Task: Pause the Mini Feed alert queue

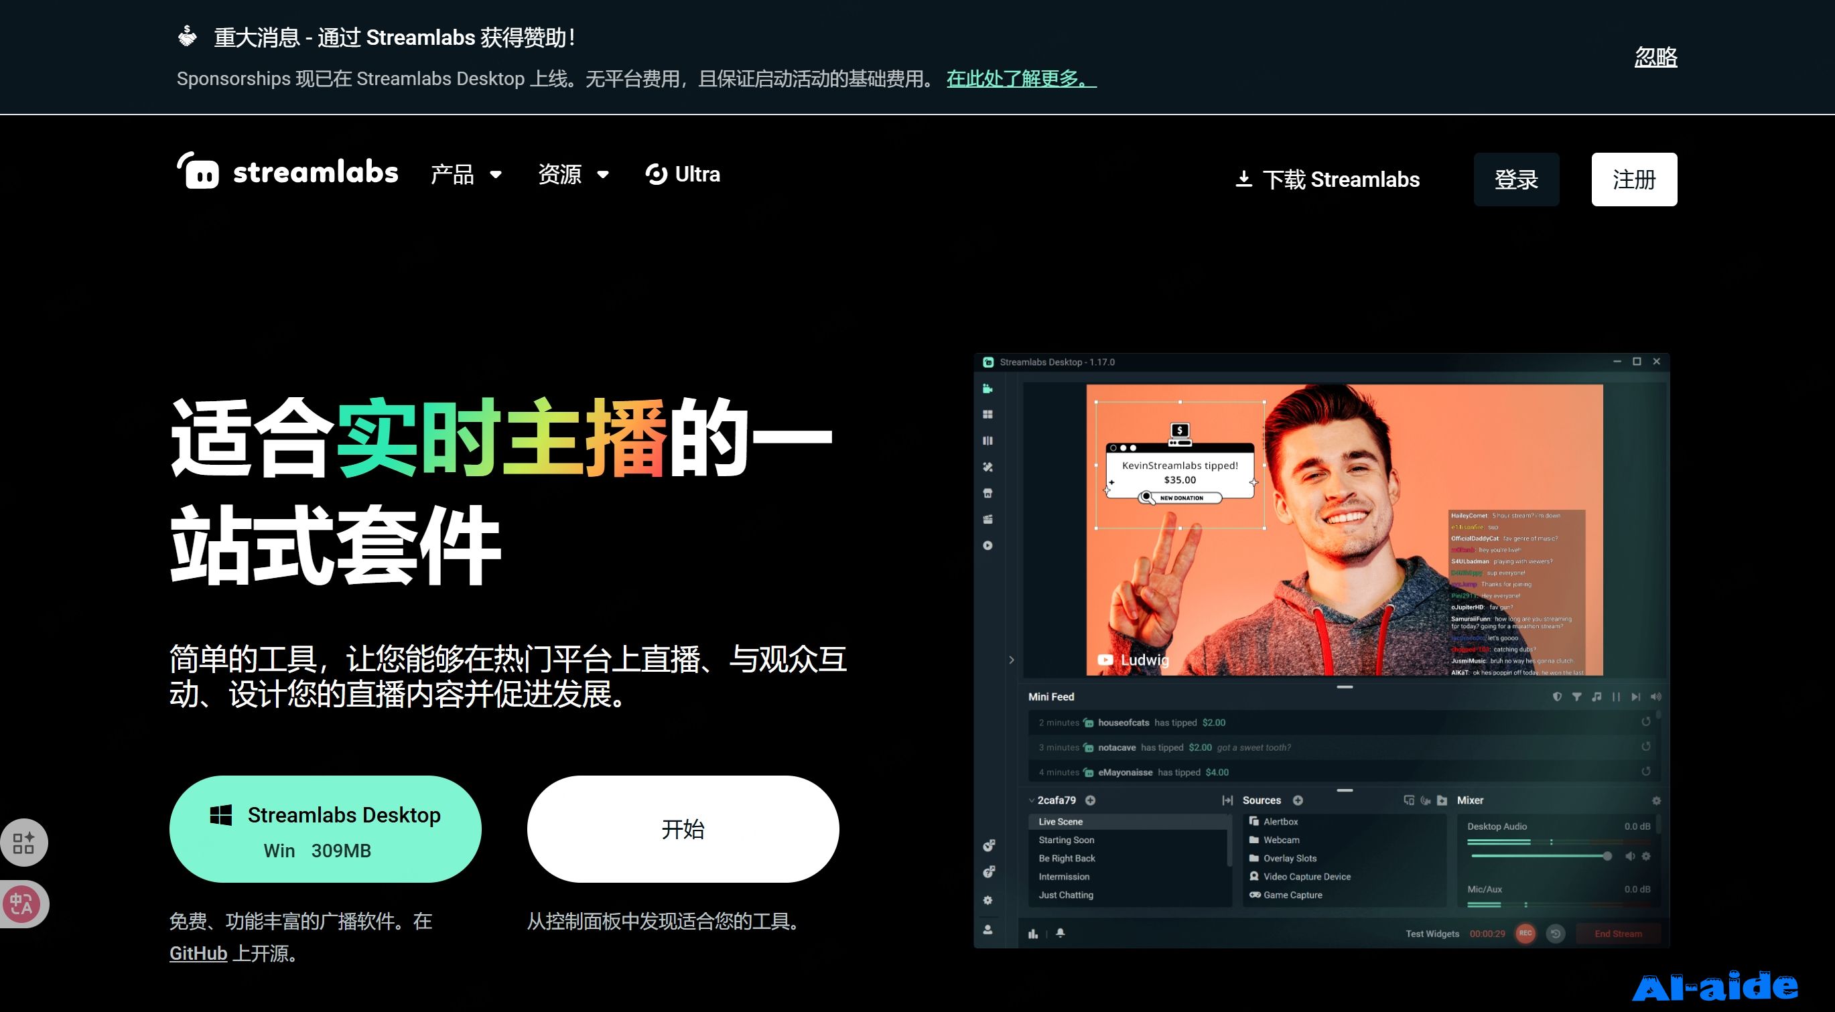Action: coord(1617,697)
